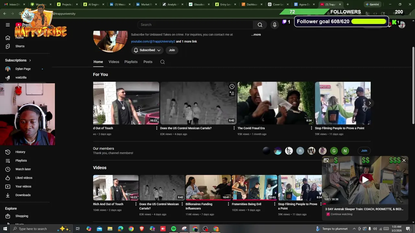Expand the Subscriptions section arrow
Image resolution: width=415 pixels, height=233 pixels.
coord(30,61)
